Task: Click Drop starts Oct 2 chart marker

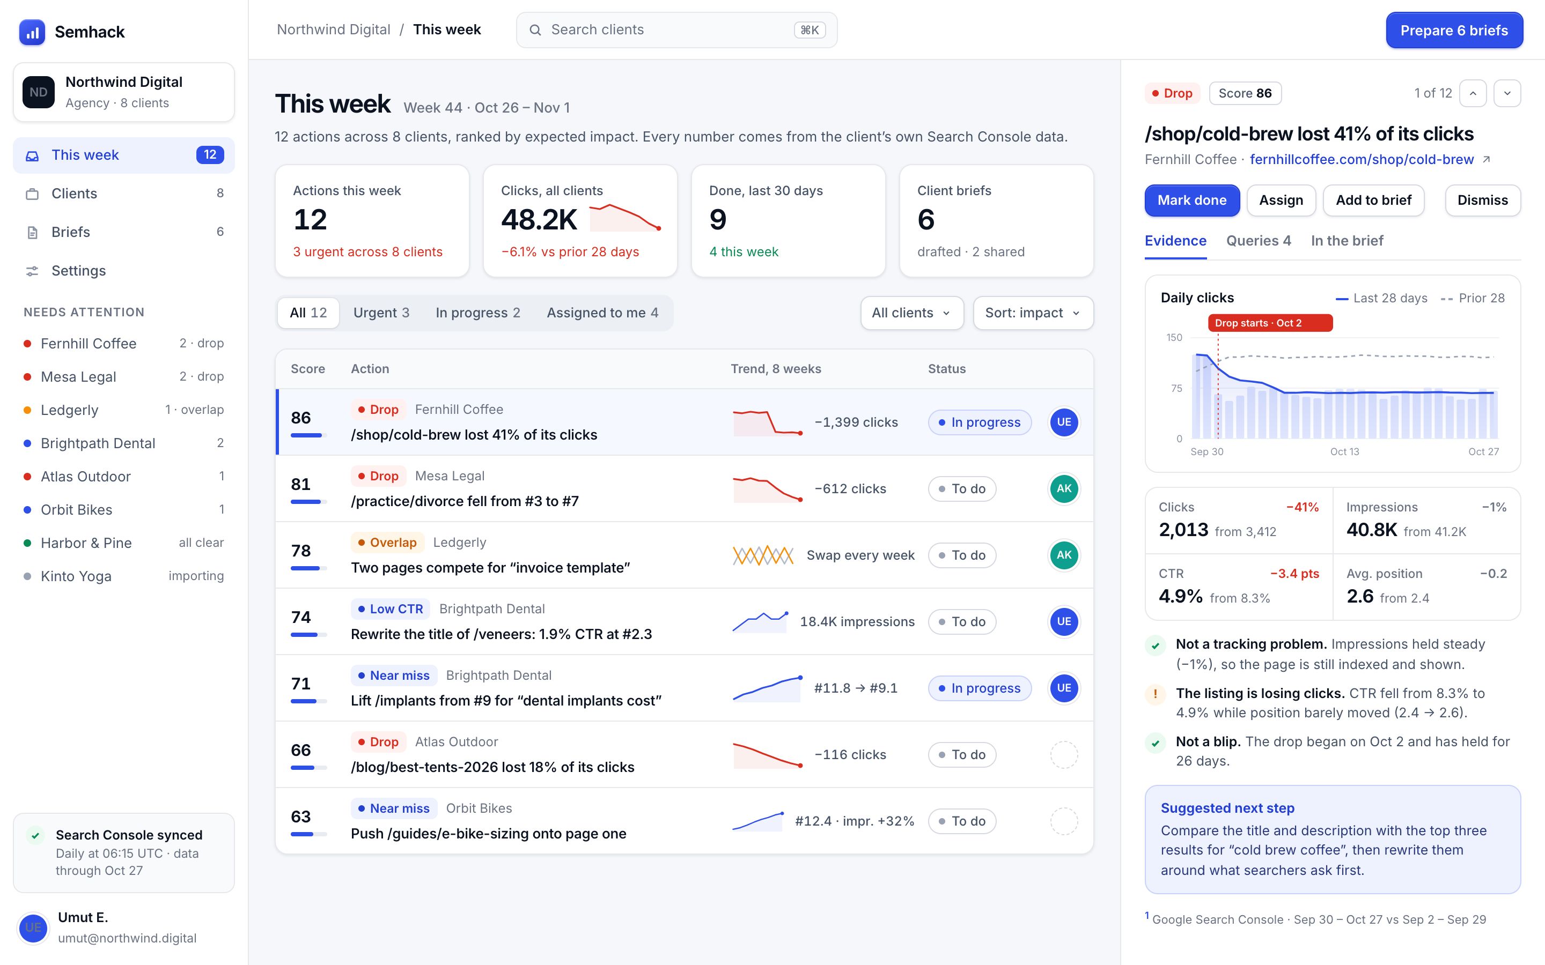Action: 1270,323
